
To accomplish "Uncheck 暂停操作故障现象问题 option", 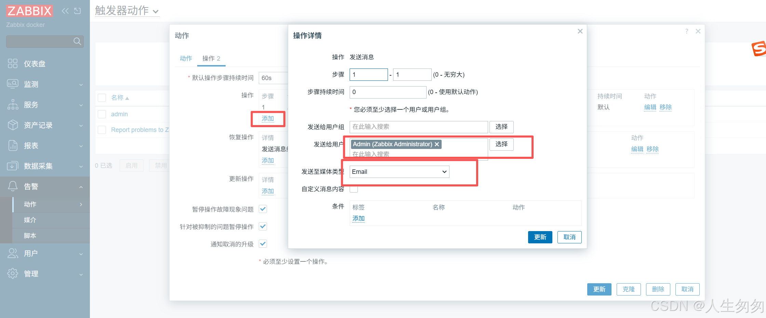I will 263,209.
